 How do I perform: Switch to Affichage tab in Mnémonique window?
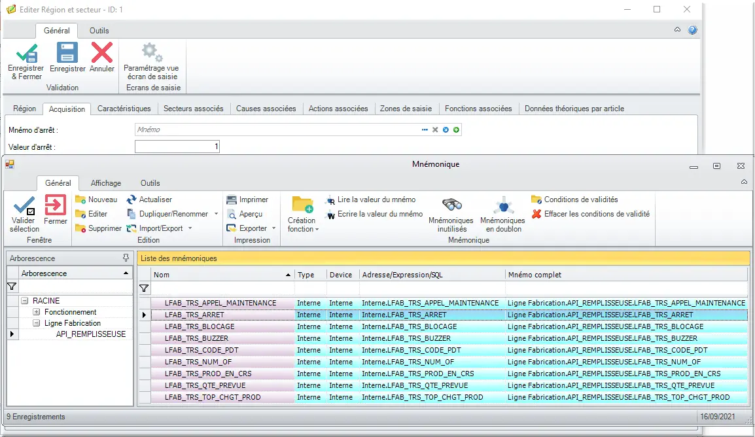click(106, 183)
